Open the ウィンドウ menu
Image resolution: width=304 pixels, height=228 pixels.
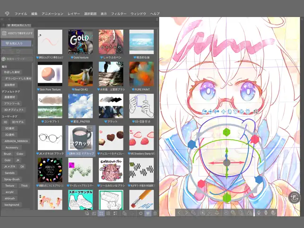pyautogui.click(x=138, y=14)
